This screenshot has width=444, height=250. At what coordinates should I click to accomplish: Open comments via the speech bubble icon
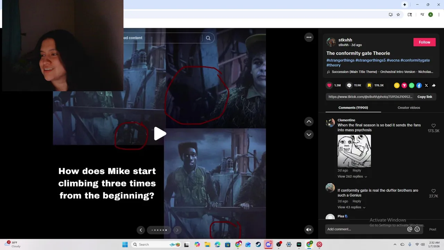coord(349,85)
